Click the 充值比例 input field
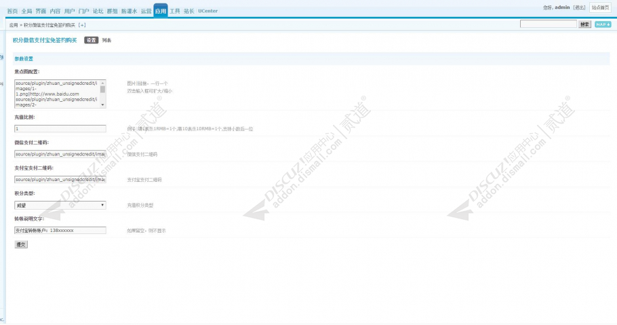This screenshot has height=325, width=617. coord(60,128)
